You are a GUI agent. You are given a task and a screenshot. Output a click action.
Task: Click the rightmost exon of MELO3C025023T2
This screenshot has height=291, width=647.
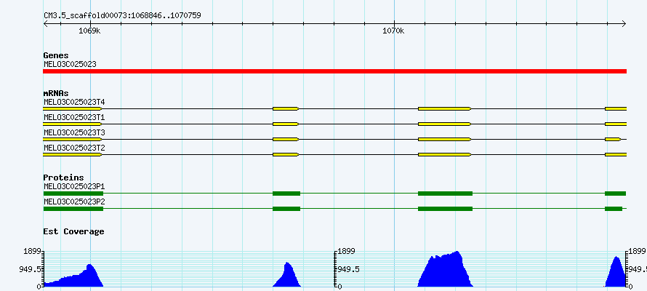point(616,155)
